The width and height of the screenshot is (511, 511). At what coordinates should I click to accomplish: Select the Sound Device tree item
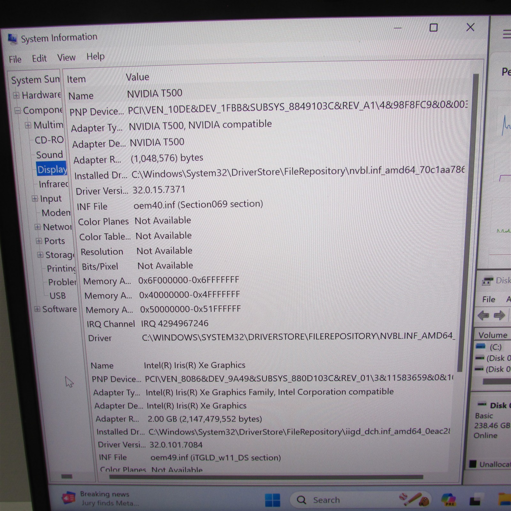tap(50, 155)
